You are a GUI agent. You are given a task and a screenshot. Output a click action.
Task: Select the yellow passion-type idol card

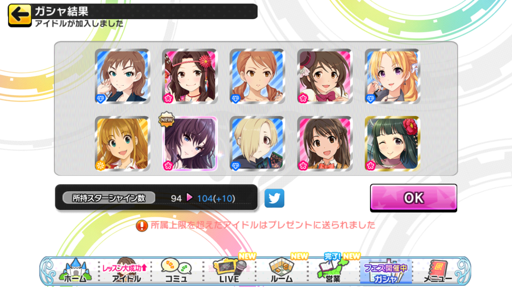[x=122, y=143]
